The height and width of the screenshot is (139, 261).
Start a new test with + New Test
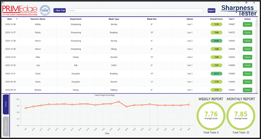coord(59,11)
